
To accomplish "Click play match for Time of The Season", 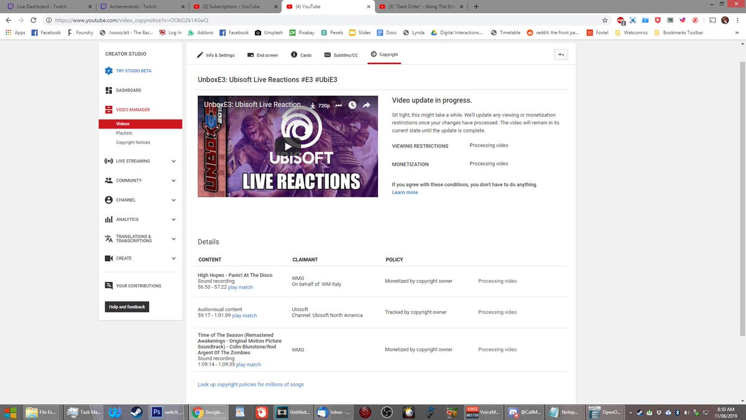I will click(x=249, y=365).
